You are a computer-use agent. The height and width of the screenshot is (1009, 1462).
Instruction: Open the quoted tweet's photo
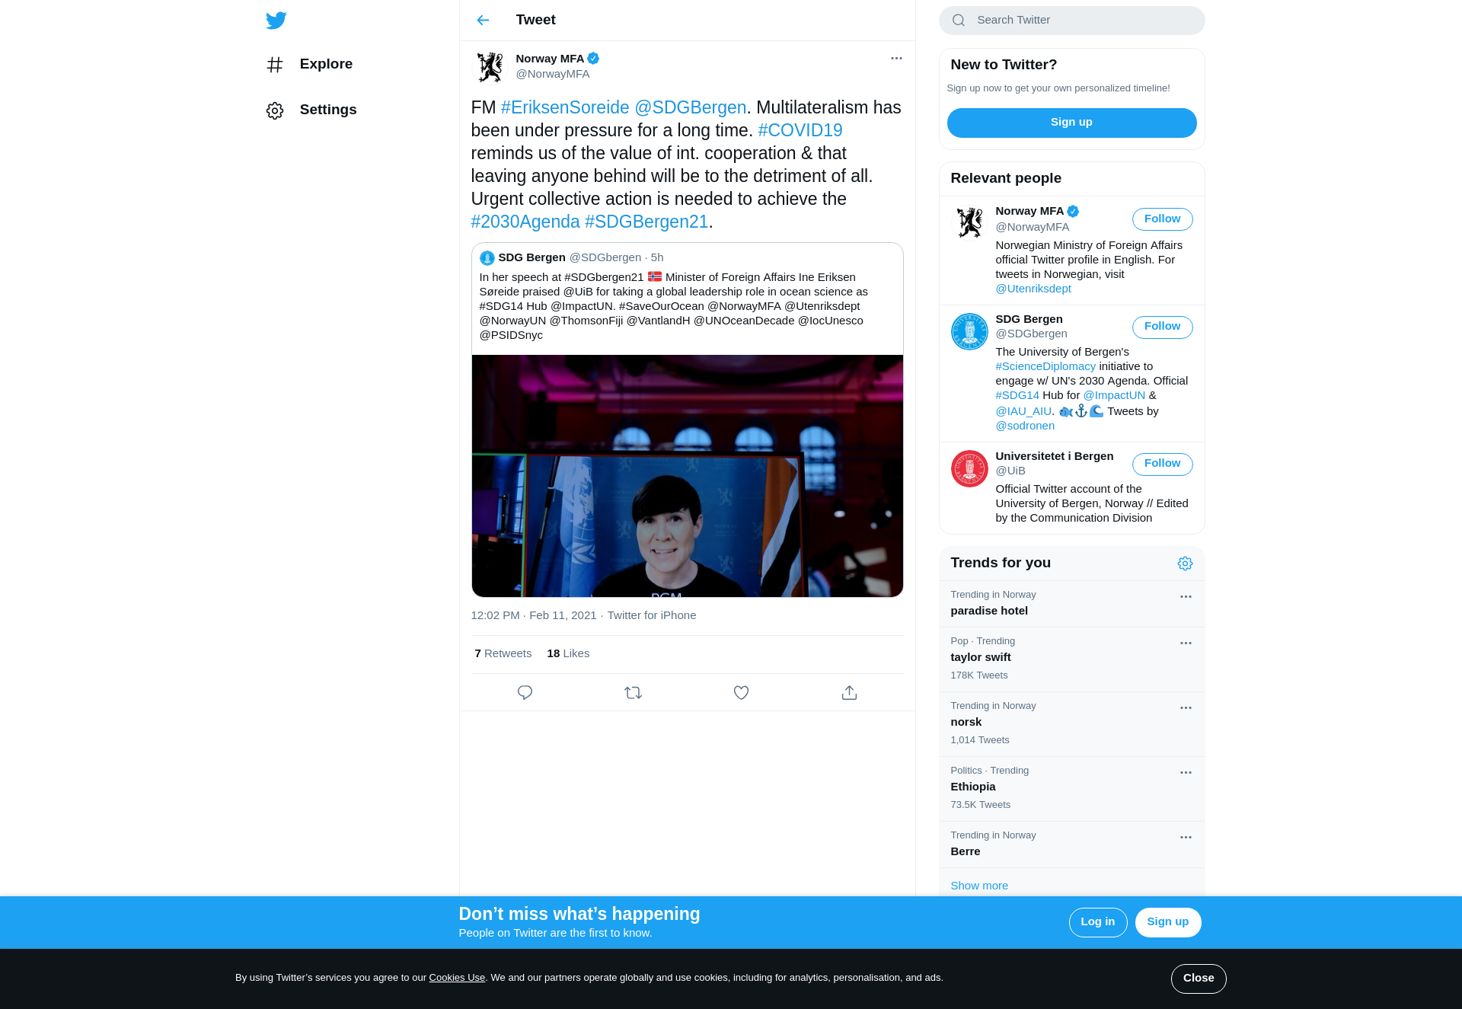pyautogui.click(x=687, y=476)
